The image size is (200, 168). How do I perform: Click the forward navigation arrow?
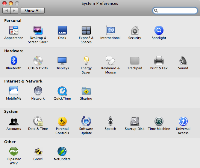[14, 10]
